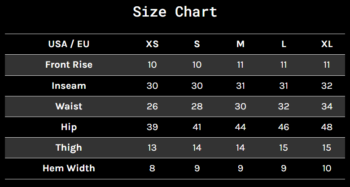
Task: Select the M size column header
Action: click(x=241, y=44)
